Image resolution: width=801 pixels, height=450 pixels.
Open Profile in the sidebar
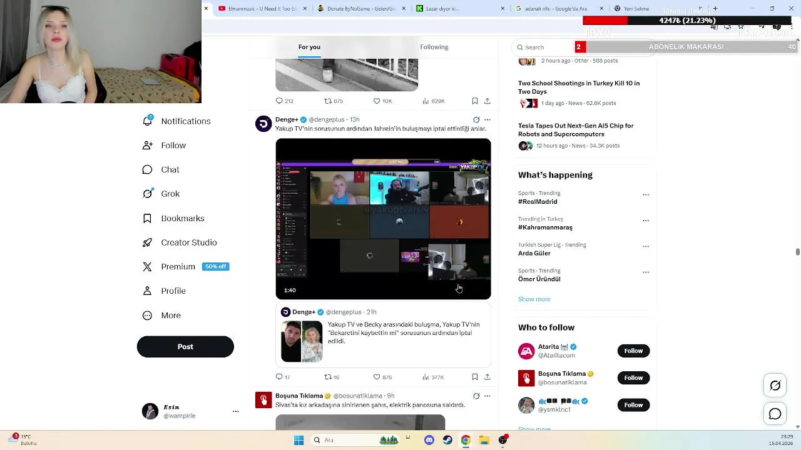164,291
